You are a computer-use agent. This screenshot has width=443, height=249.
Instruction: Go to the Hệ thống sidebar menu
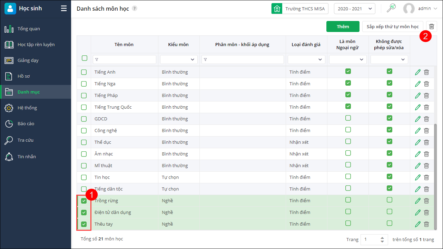[27, 108]
